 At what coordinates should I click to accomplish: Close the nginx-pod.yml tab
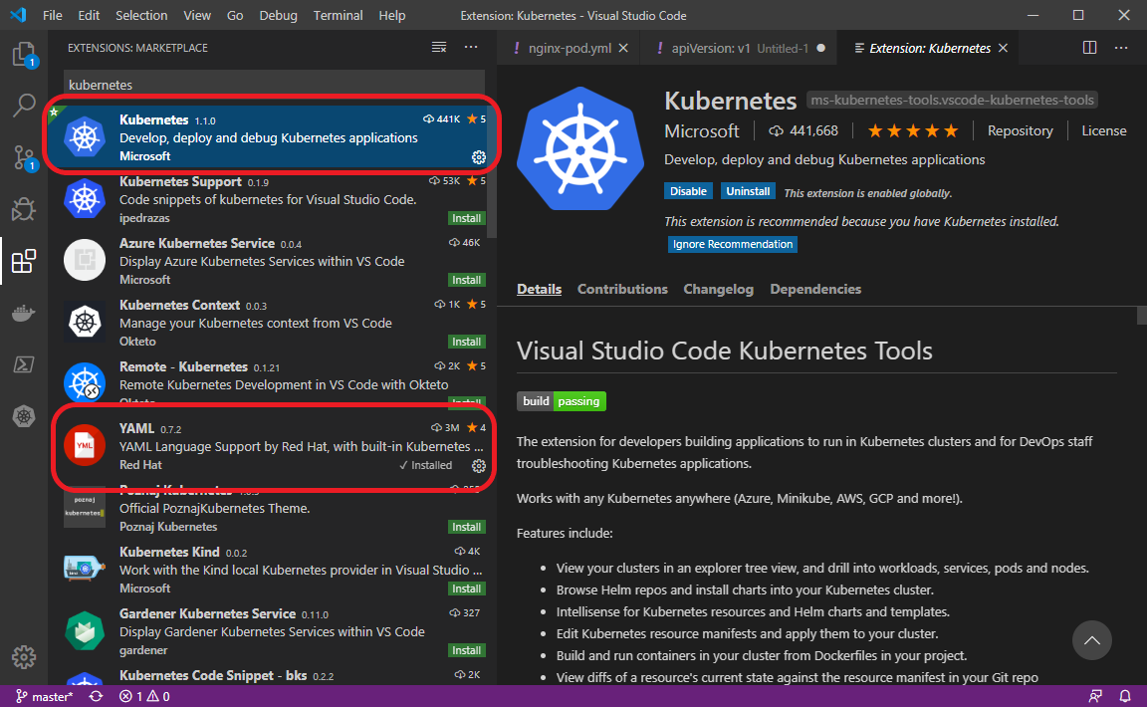tap(623, 49)
